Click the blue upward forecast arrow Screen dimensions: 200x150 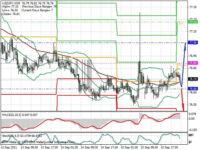point(184,64)
